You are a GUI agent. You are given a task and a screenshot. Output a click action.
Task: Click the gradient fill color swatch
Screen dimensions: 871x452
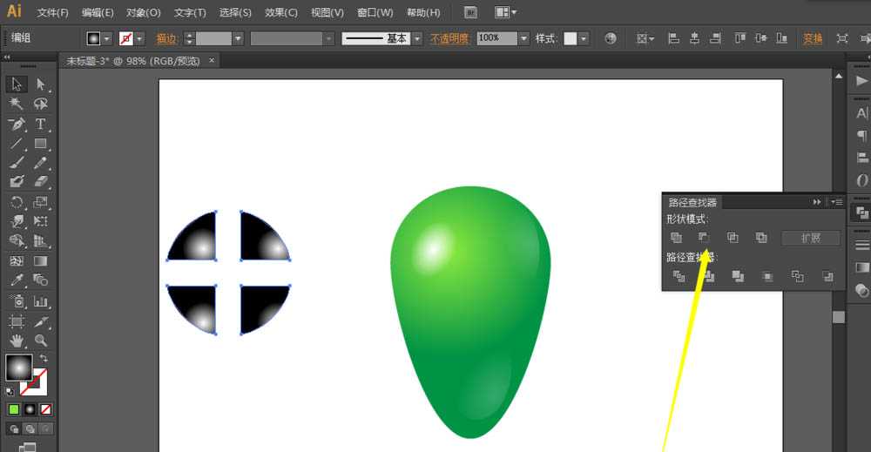click(x=19, y=367)
